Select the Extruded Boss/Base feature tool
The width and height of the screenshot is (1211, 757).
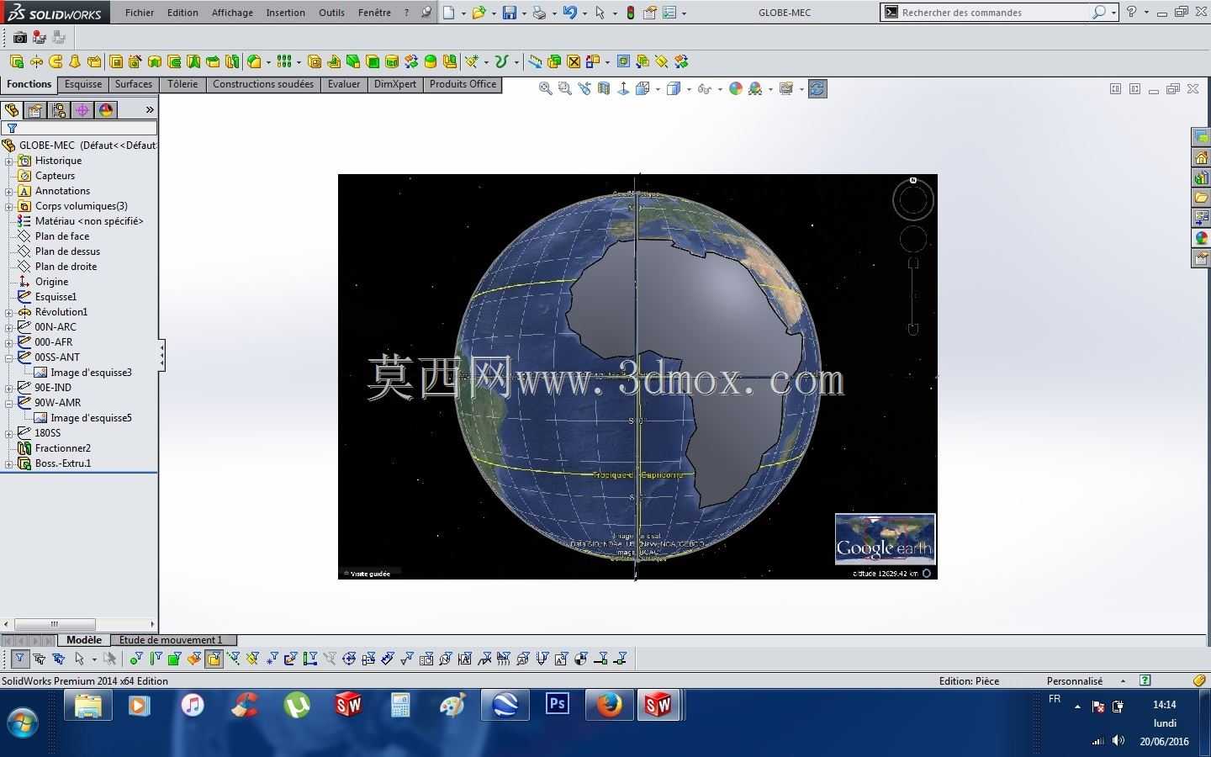[16, 61]
